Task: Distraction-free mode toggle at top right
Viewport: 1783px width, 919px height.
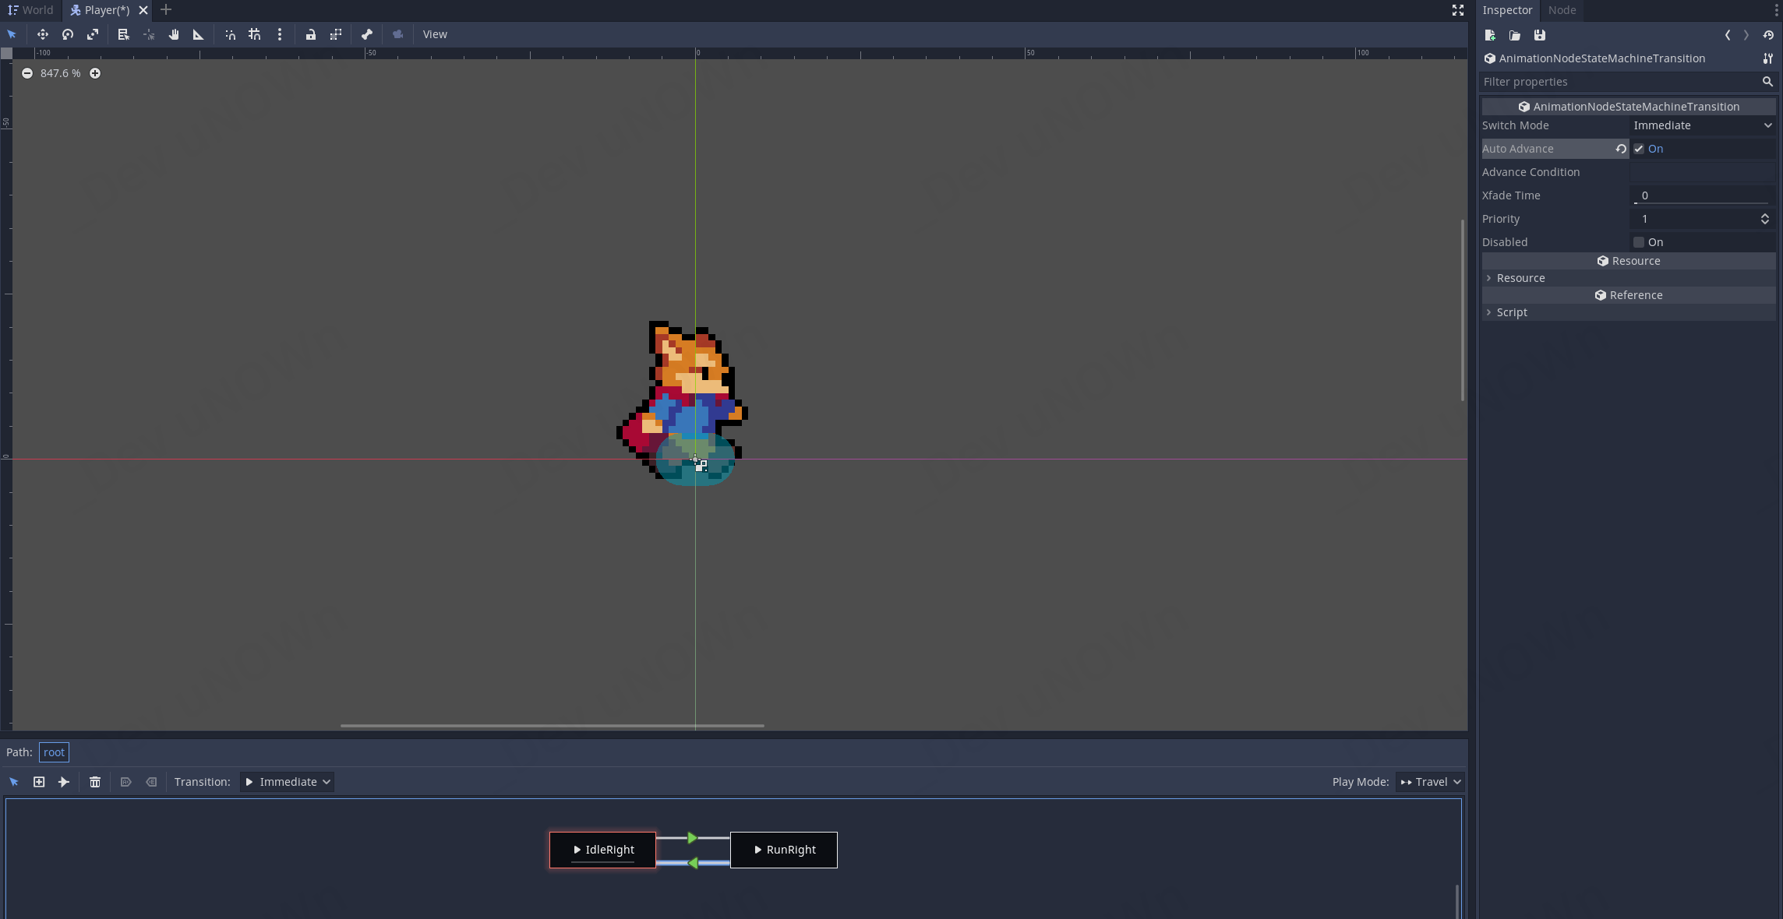Action: point(1458,10)
